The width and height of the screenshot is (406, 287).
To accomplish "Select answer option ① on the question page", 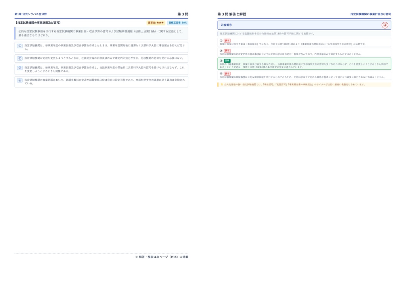I will coord(101,47).
